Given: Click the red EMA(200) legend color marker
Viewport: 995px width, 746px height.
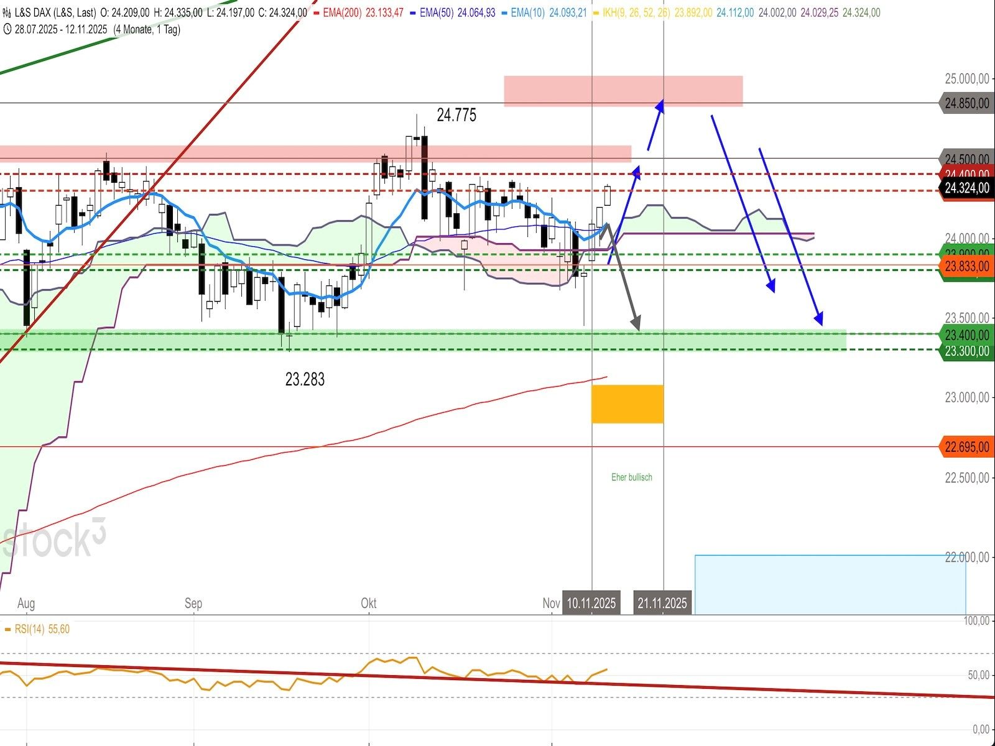Looking at the screenshot, I should click(x=316, y=12).
